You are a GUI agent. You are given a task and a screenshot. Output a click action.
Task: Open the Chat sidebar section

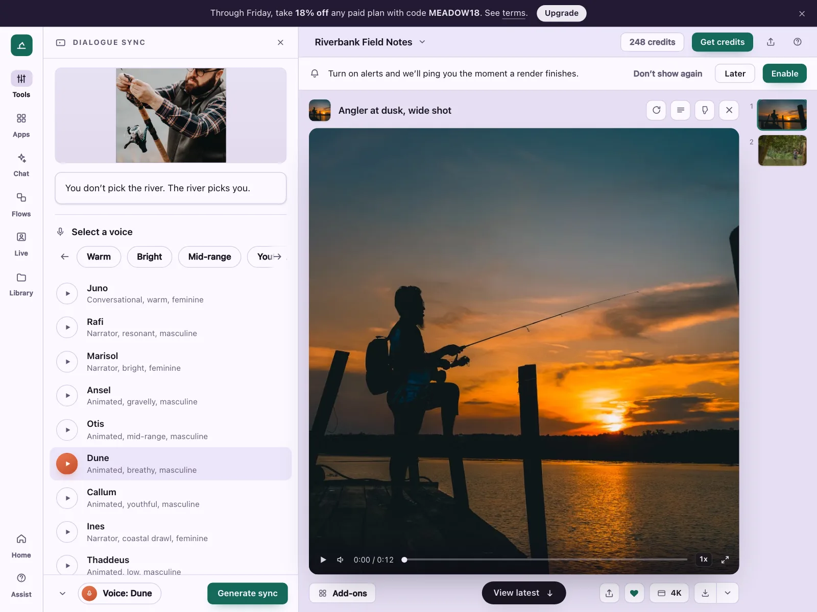[21, 165]
